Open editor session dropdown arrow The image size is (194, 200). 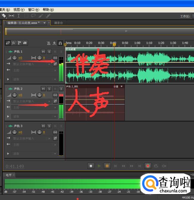[x=44, y=23]
